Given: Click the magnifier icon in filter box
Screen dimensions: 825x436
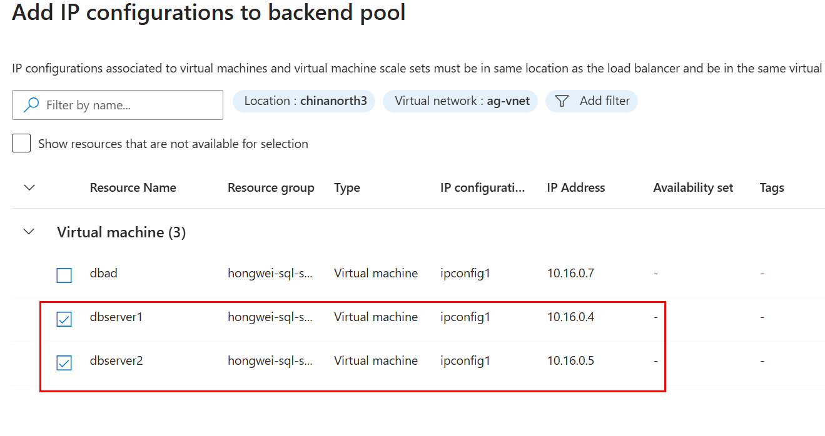Looking at the screenshot, I should [x=31, y=105].
